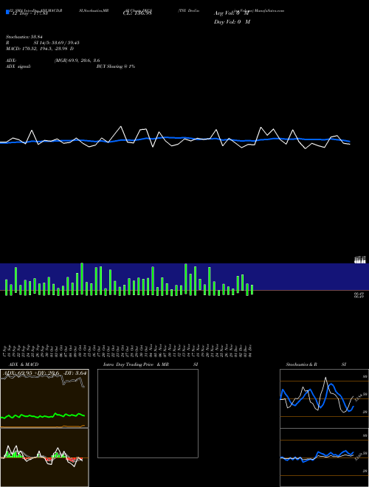369x487 pixels.
Task: Click the first date label on the axis
Action: 5,350
